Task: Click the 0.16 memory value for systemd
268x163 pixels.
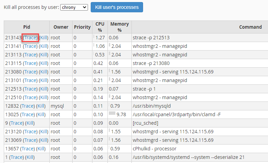Action: pos(114,157)
